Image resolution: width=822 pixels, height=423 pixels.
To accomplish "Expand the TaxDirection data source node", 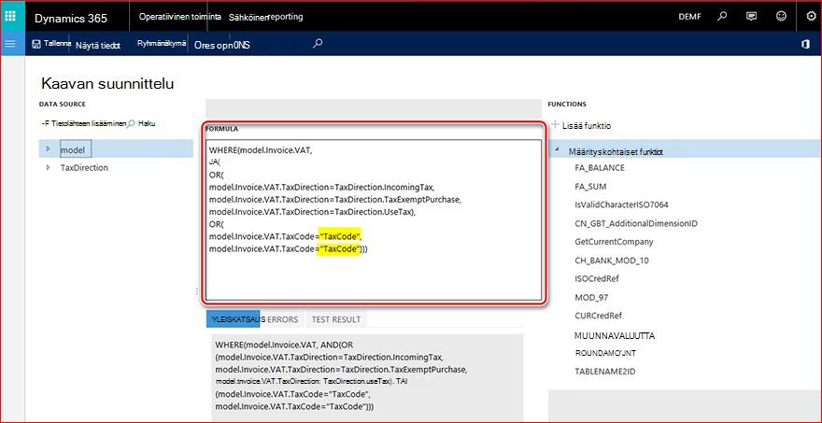I will pyautogui.click(x=49, y=168).
